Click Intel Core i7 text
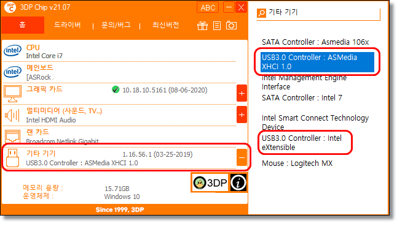Screen dimensions: 397x229 click(x=44, y=56)
